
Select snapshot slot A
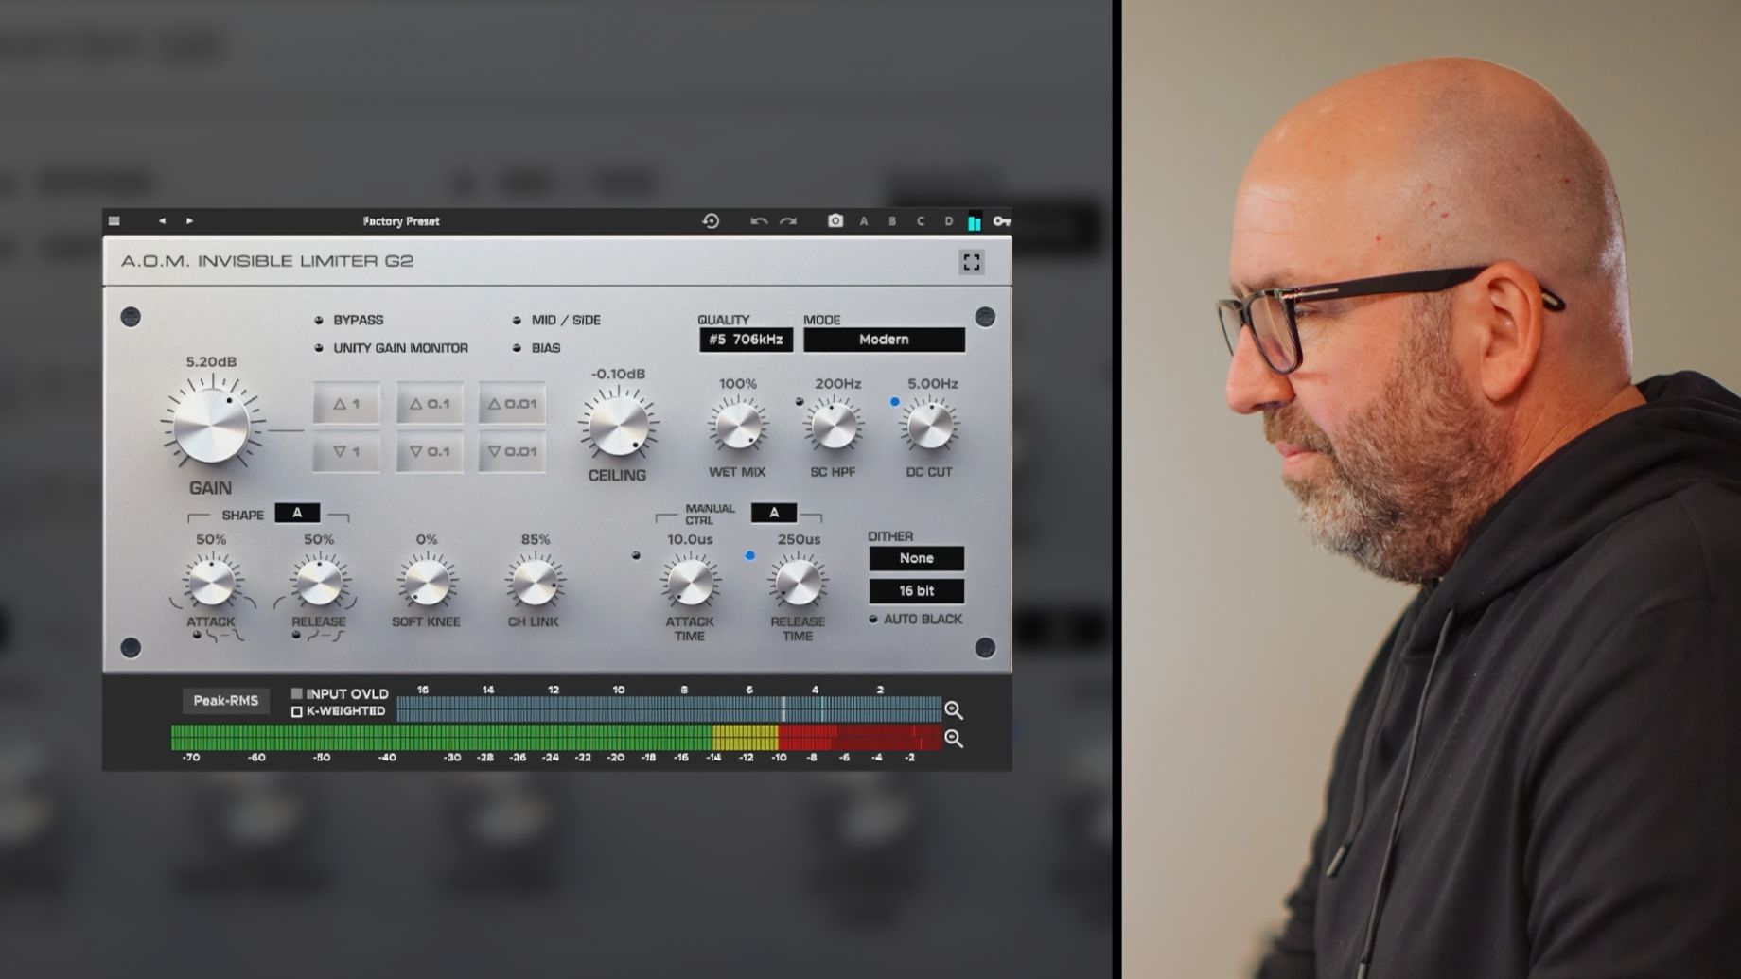pyautogui.click(x=864, y=221)
